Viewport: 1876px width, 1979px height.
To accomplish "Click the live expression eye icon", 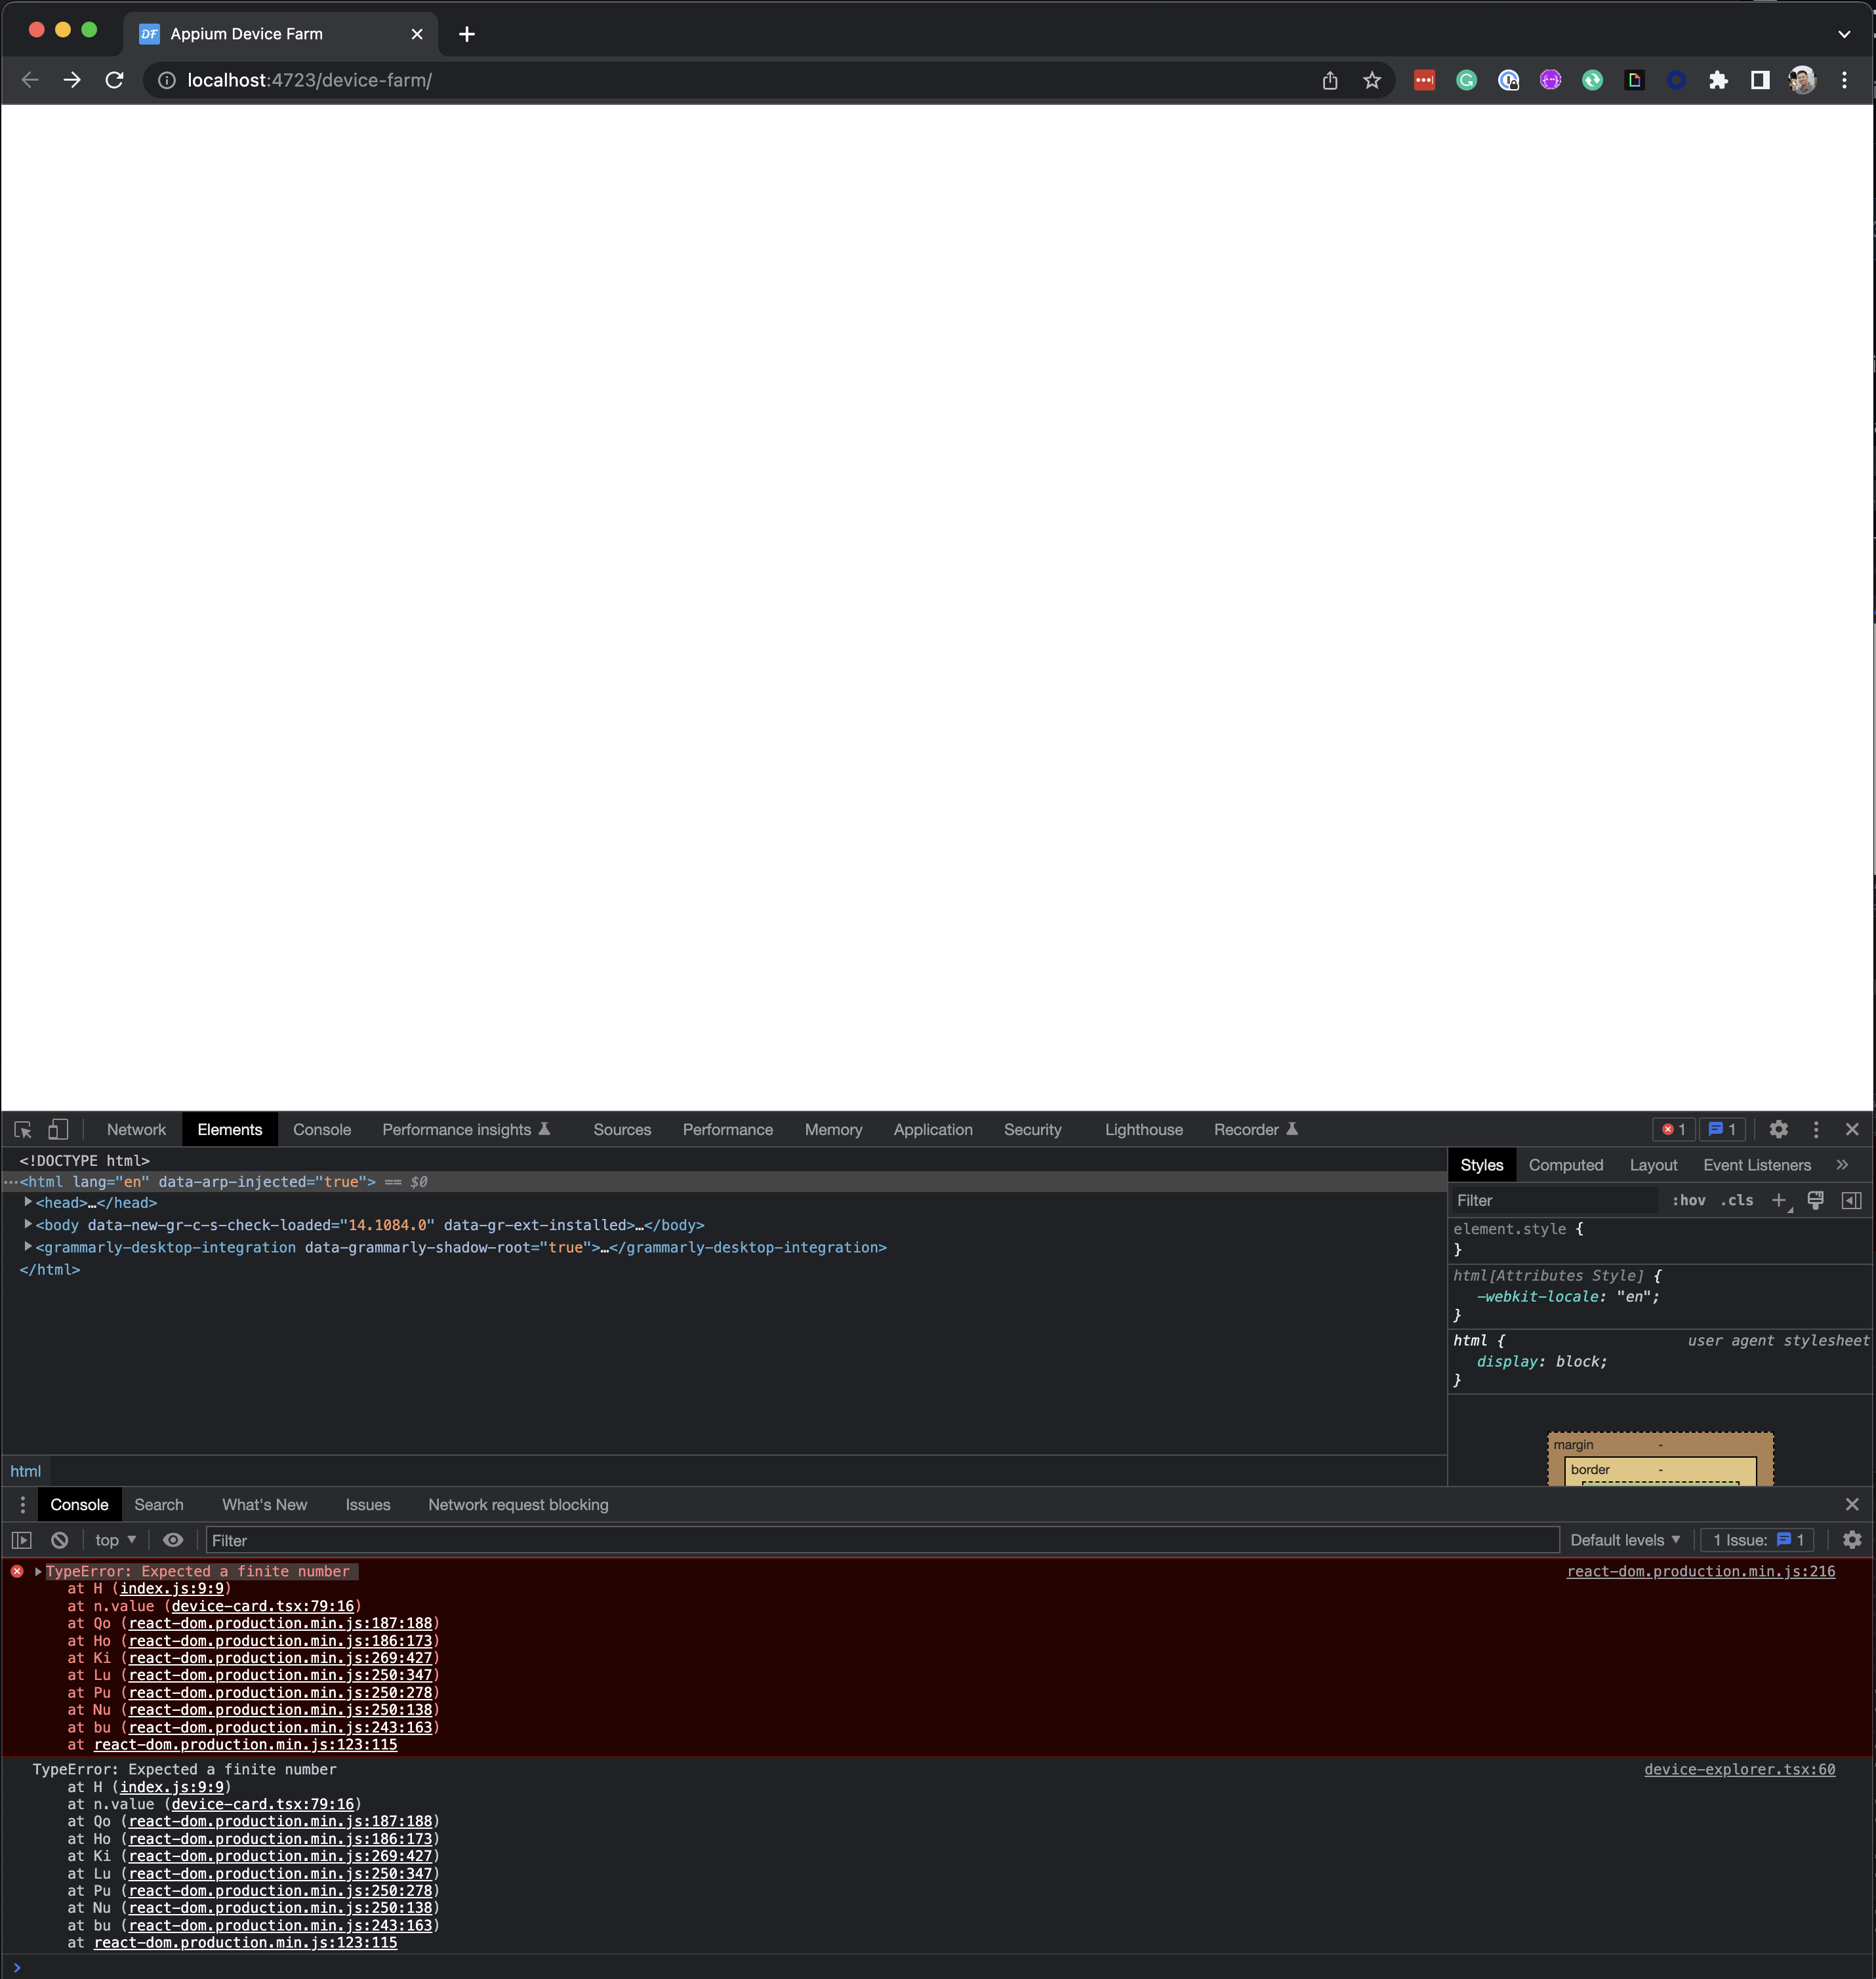I will pyautogui.click(x=173, y=1540).
